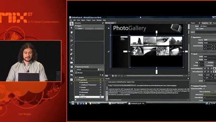Select the Pen tool
Viewport: 216px width, 122px height.
(72, 58)
